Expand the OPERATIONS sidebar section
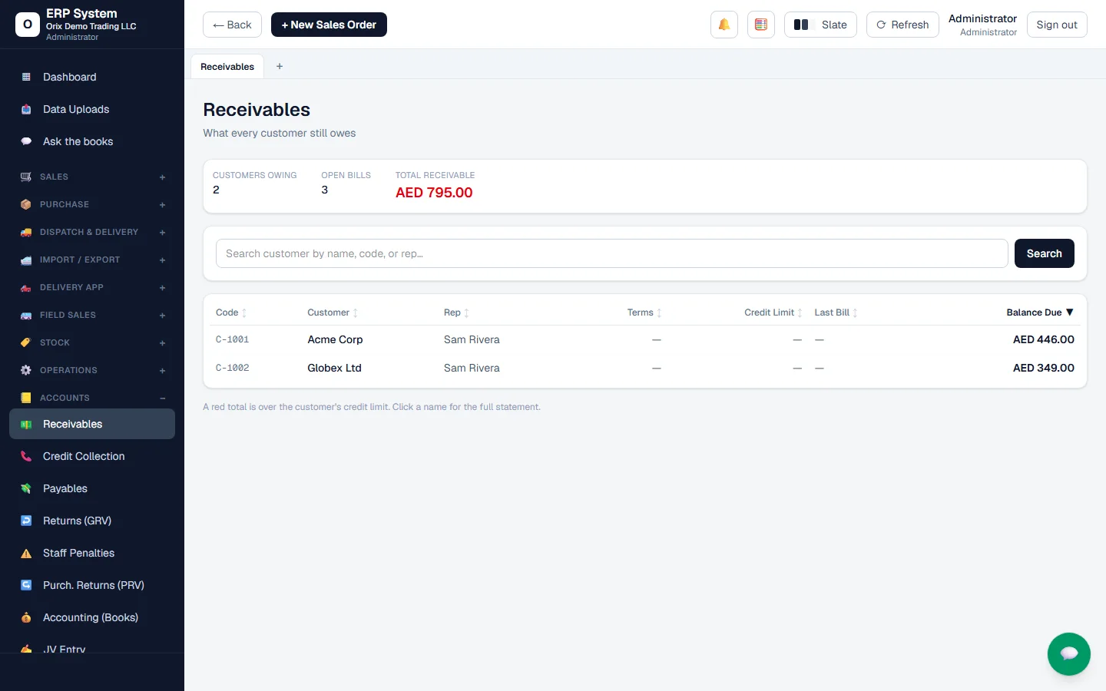 tap(92, 370)
